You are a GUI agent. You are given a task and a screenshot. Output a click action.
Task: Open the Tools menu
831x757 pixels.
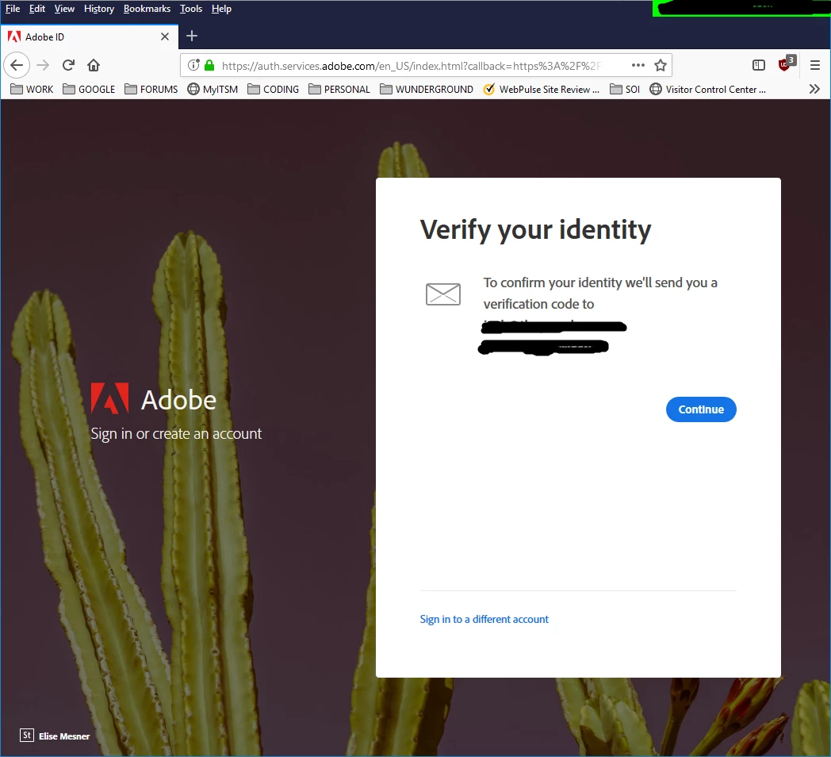[191, 9]
